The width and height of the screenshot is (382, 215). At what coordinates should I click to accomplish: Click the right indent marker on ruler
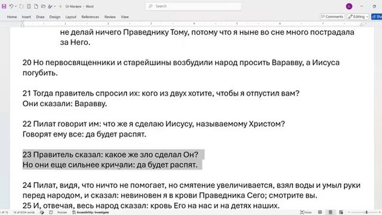(362, 24)
